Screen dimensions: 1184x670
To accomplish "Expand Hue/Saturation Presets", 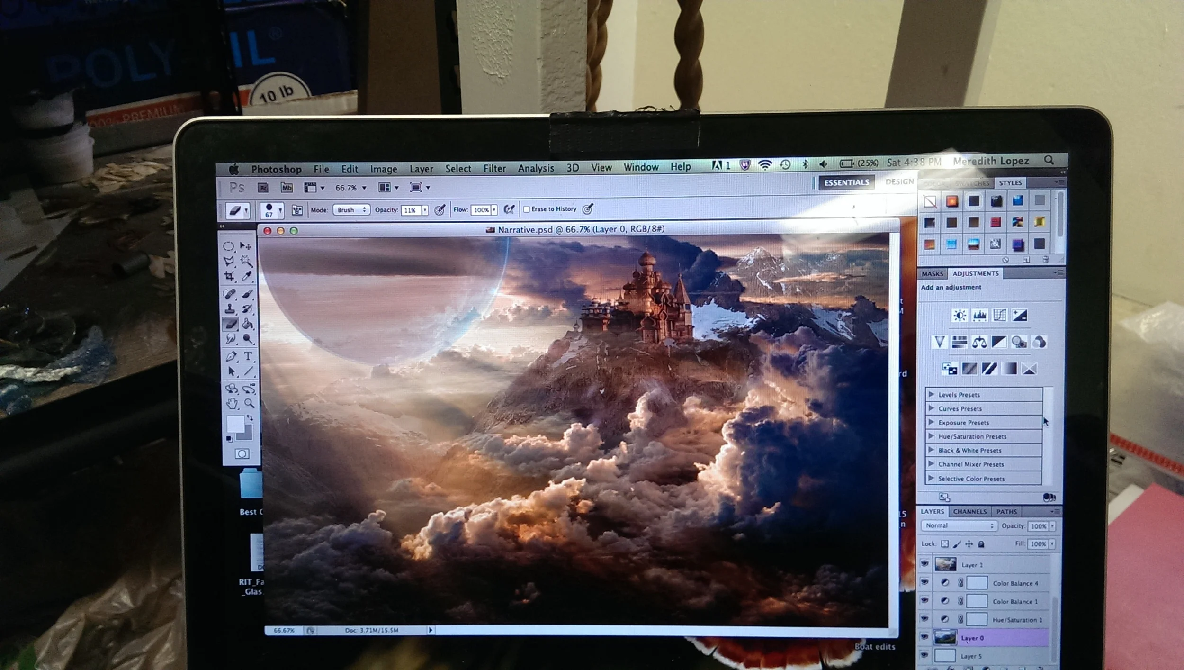I will 931,436.
